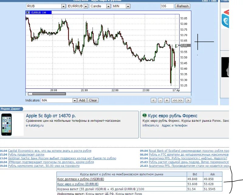The height and width of the screenshot is (195, 243).
Task: Click the Курсы валют ЦБ РФ link
Action: pos(100,193)
